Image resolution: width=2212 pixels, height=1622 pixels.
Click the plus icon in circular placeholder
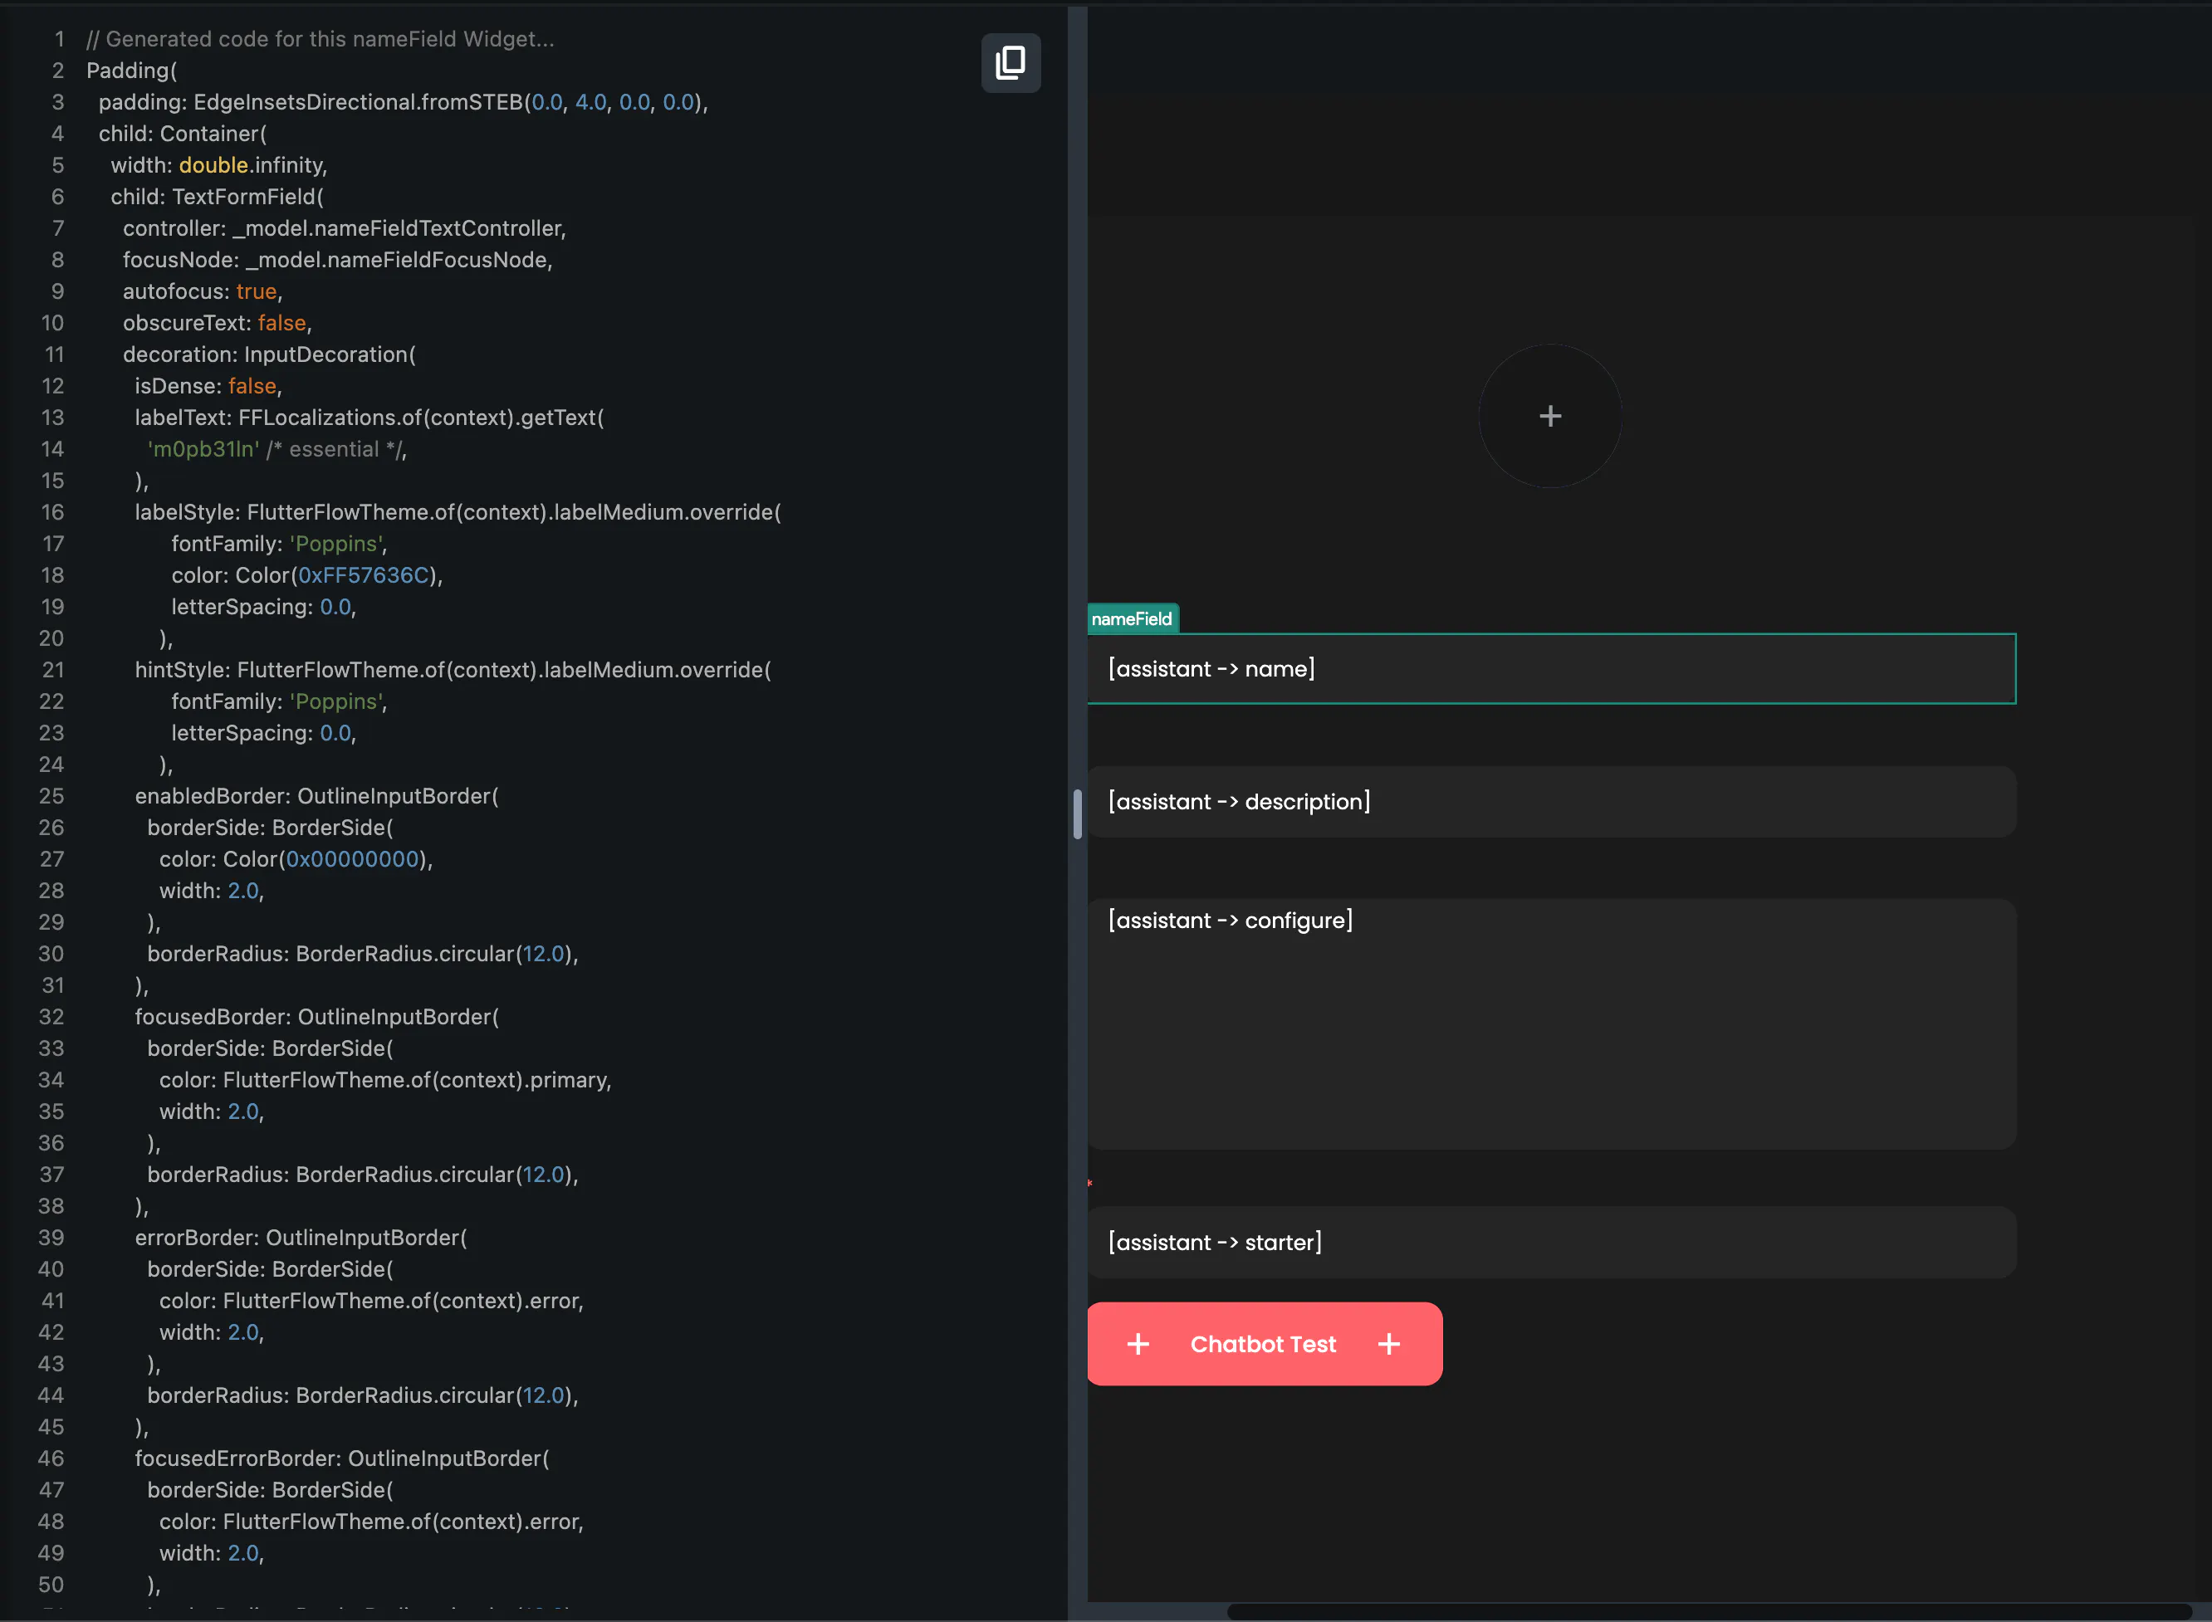pos(1549,417)
